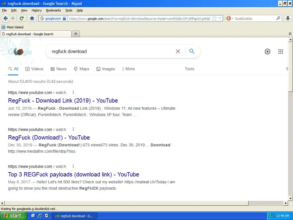The image size is (293, 220).
Task: Bookmark this page with the star icon
Action: (214, 18)
